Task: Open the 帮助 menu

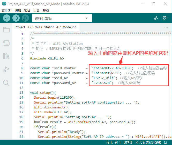Action: click(46, 11)
